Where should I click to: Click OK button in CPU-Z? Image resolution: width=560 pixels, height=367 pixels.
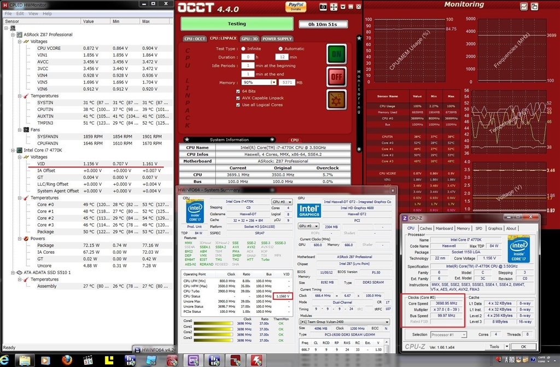523,347
